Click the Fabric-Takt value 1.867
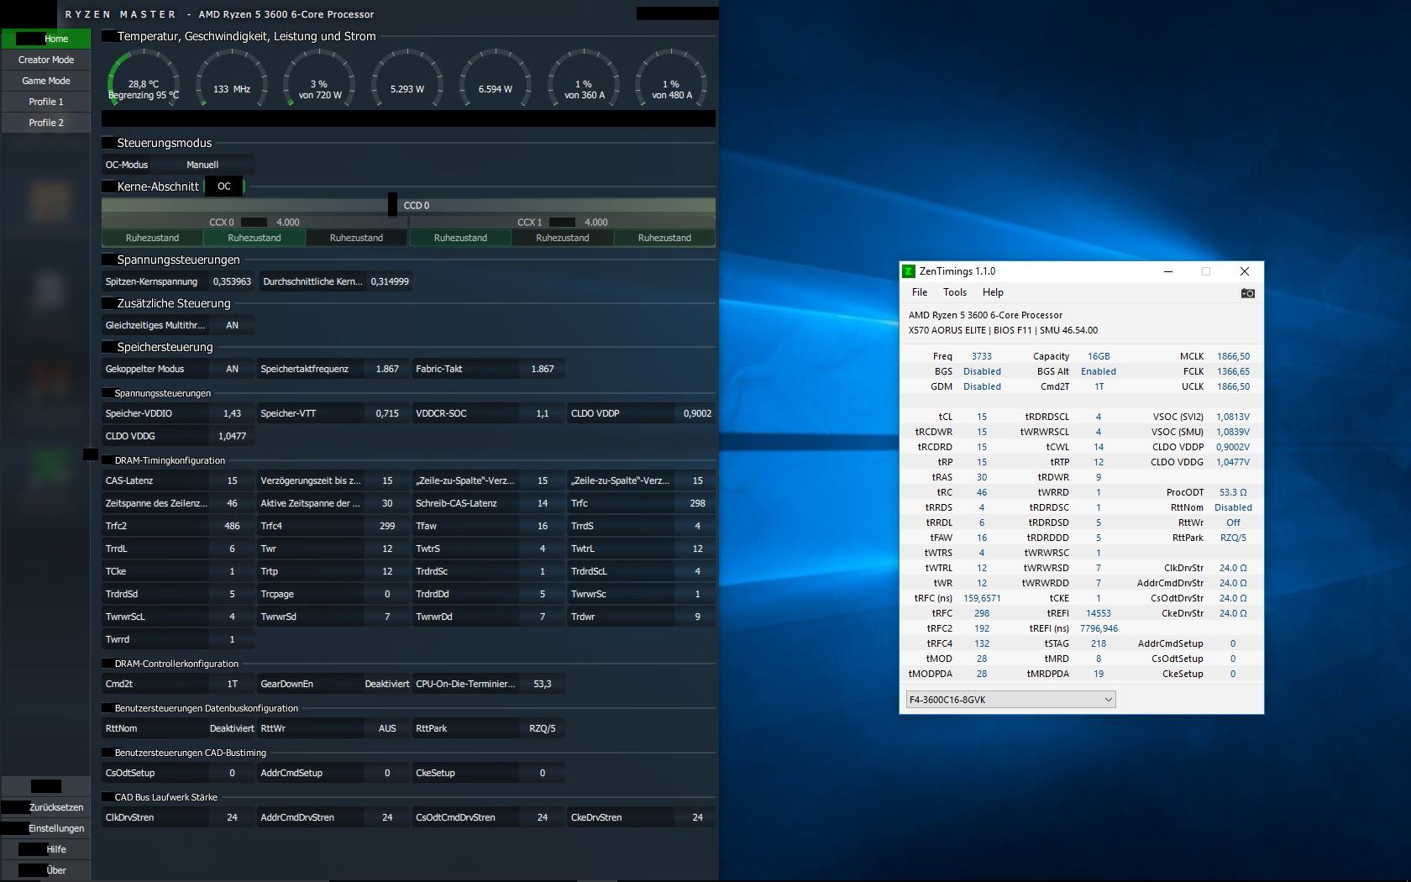 click(543, 369)
